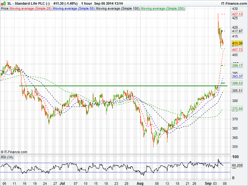Click Moving average (Simple 50) legend label

click(74, 9)
